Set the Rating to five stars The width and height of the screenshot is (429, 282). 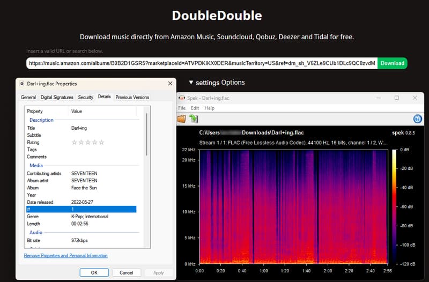[101, 142]
